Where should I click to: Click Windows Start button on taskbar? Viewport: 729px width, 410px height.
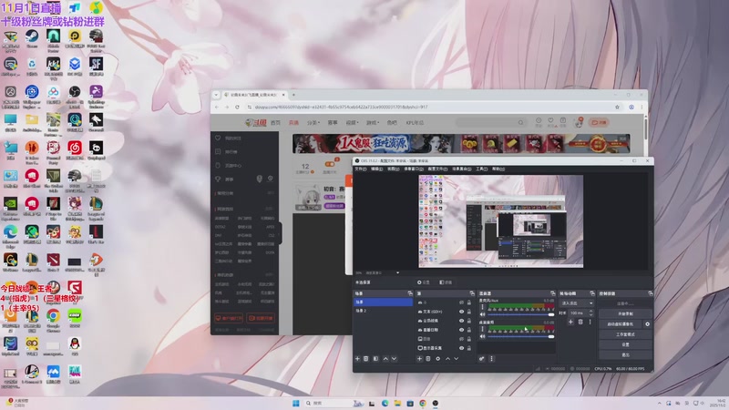[x=295, y=403]
